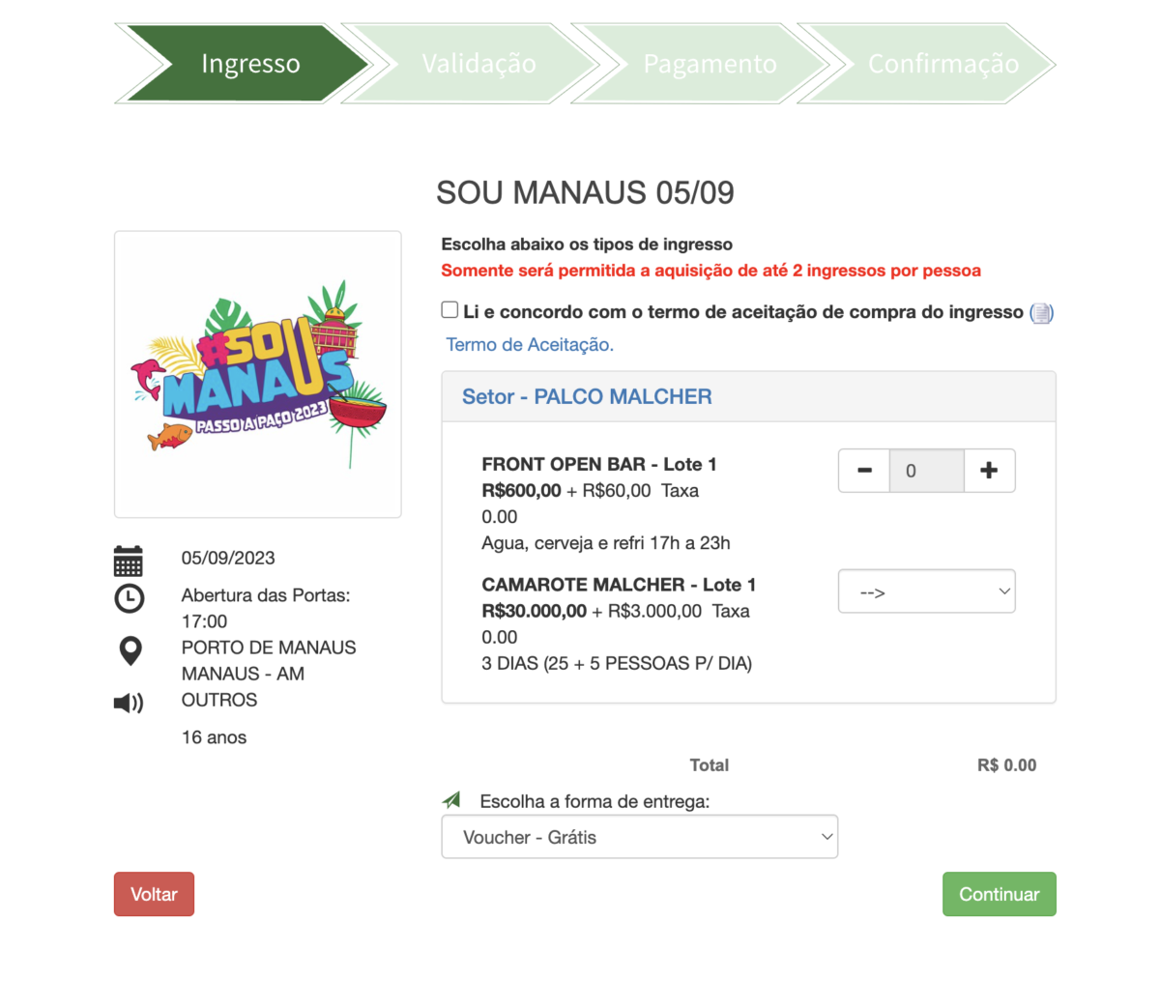
Task: Click the speaker megaphone icon
Action: [129, 703]
